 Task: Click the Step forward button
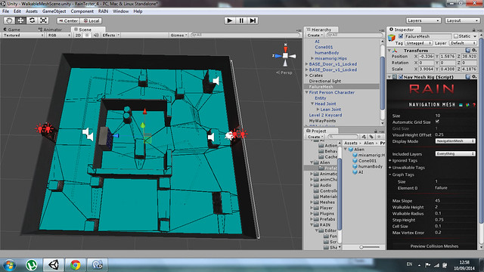[253, 20]
